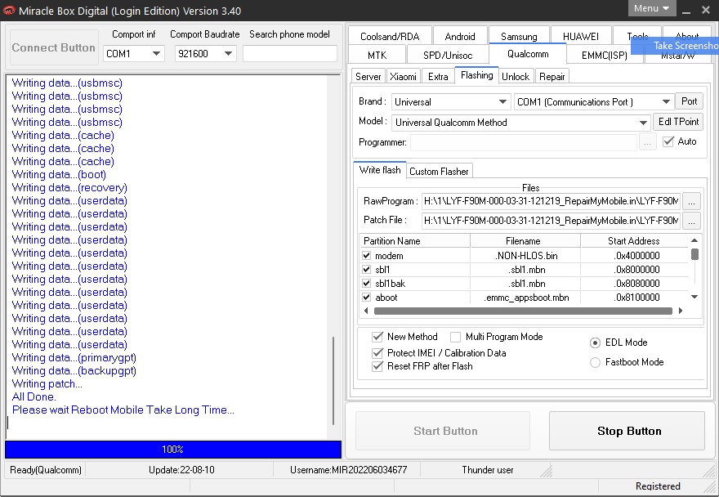Select the Write flash tab
The image size is (719, 497).
tap(380, 170)
